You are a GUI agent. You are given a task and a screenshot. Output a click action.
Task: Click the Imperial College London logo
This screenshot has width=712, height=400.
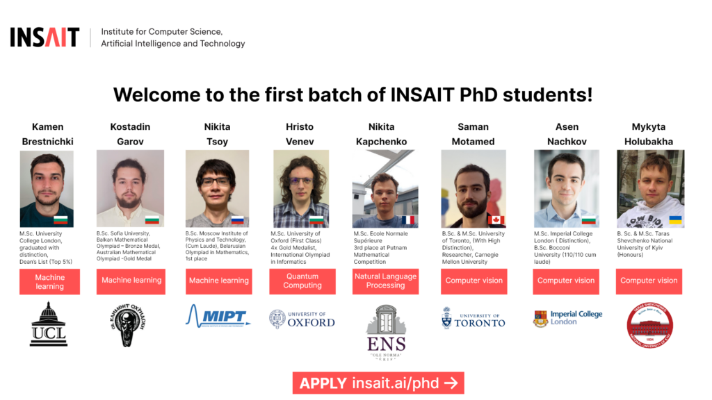click(x=567, y=318)
